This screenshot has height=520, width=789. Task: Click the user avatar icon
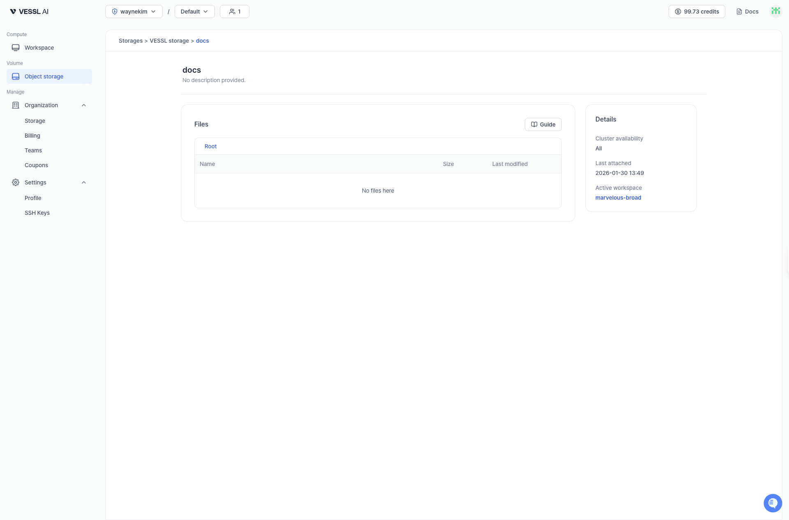click(x=775, y=11)
